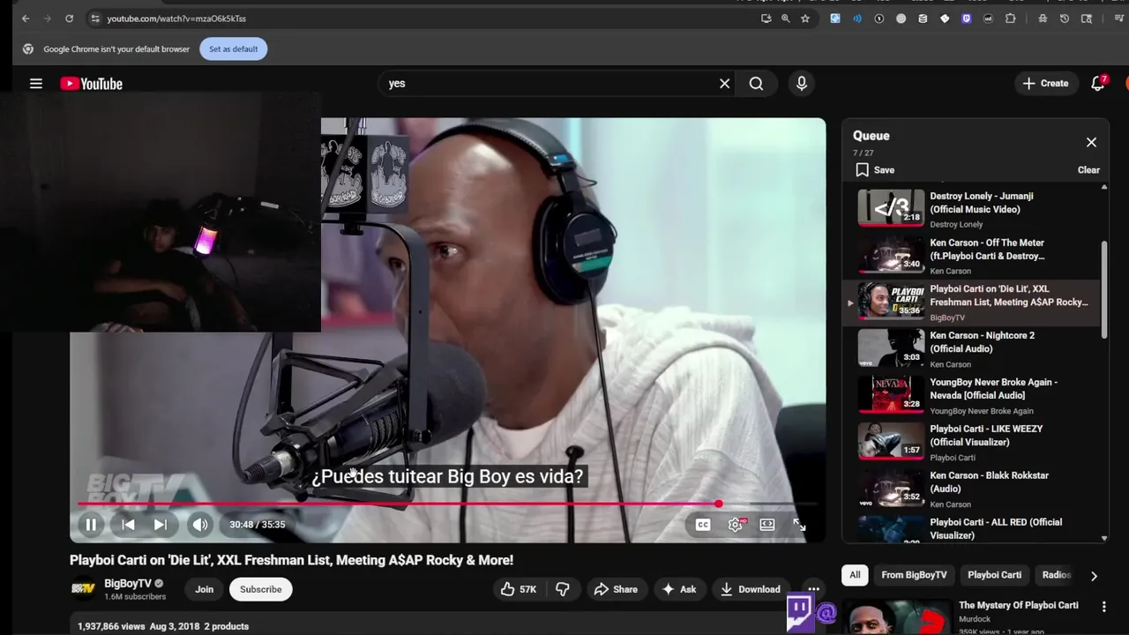
Task: Select Ken Carson - Nightcore 2 video
Action: [x=971, y=348]
